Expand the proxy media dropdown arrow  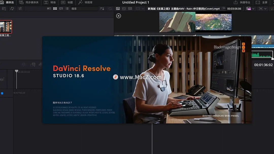point(253,9)
